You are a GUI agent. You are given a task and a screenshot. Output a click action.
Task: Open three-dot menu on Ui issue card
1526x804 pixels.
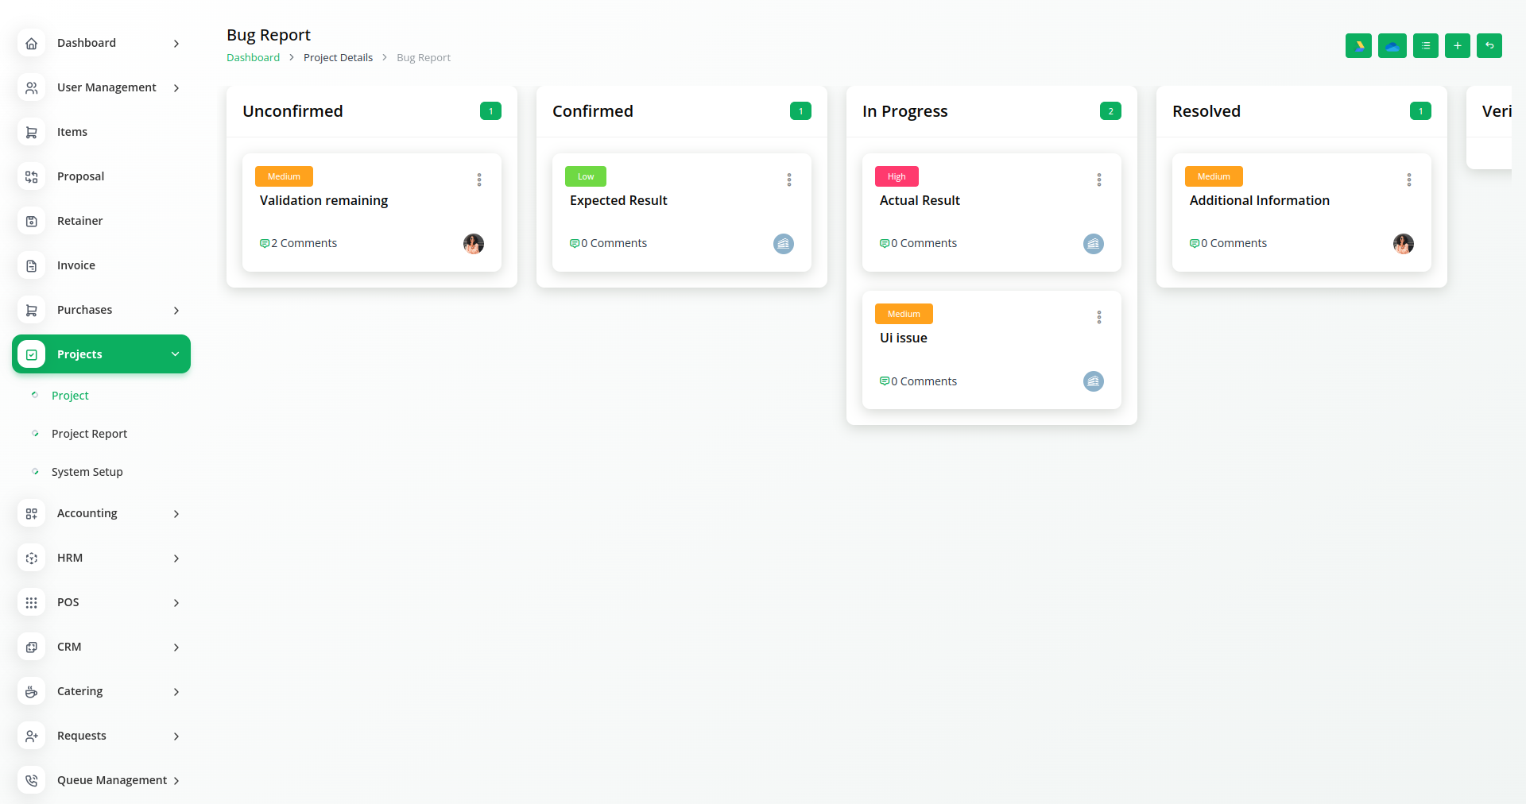1099,318
